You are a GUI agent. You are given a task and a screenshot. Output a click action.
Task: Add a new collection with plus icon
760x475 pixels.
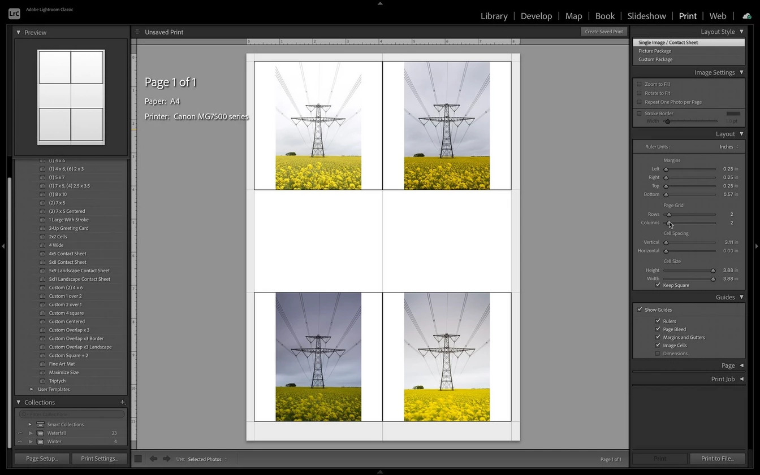tap(123, 402)
